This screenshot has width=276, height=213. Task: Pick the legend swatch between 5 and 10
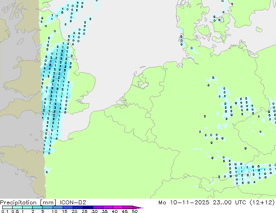(x=47, y=207)
